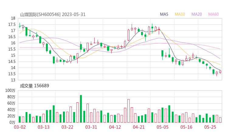Click the 18 price axis label
Viewport: 225px width, 134px height.
[13, 18]
